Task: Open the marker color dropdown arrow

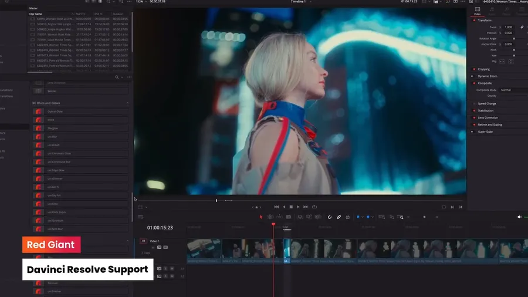Action: 373,217
